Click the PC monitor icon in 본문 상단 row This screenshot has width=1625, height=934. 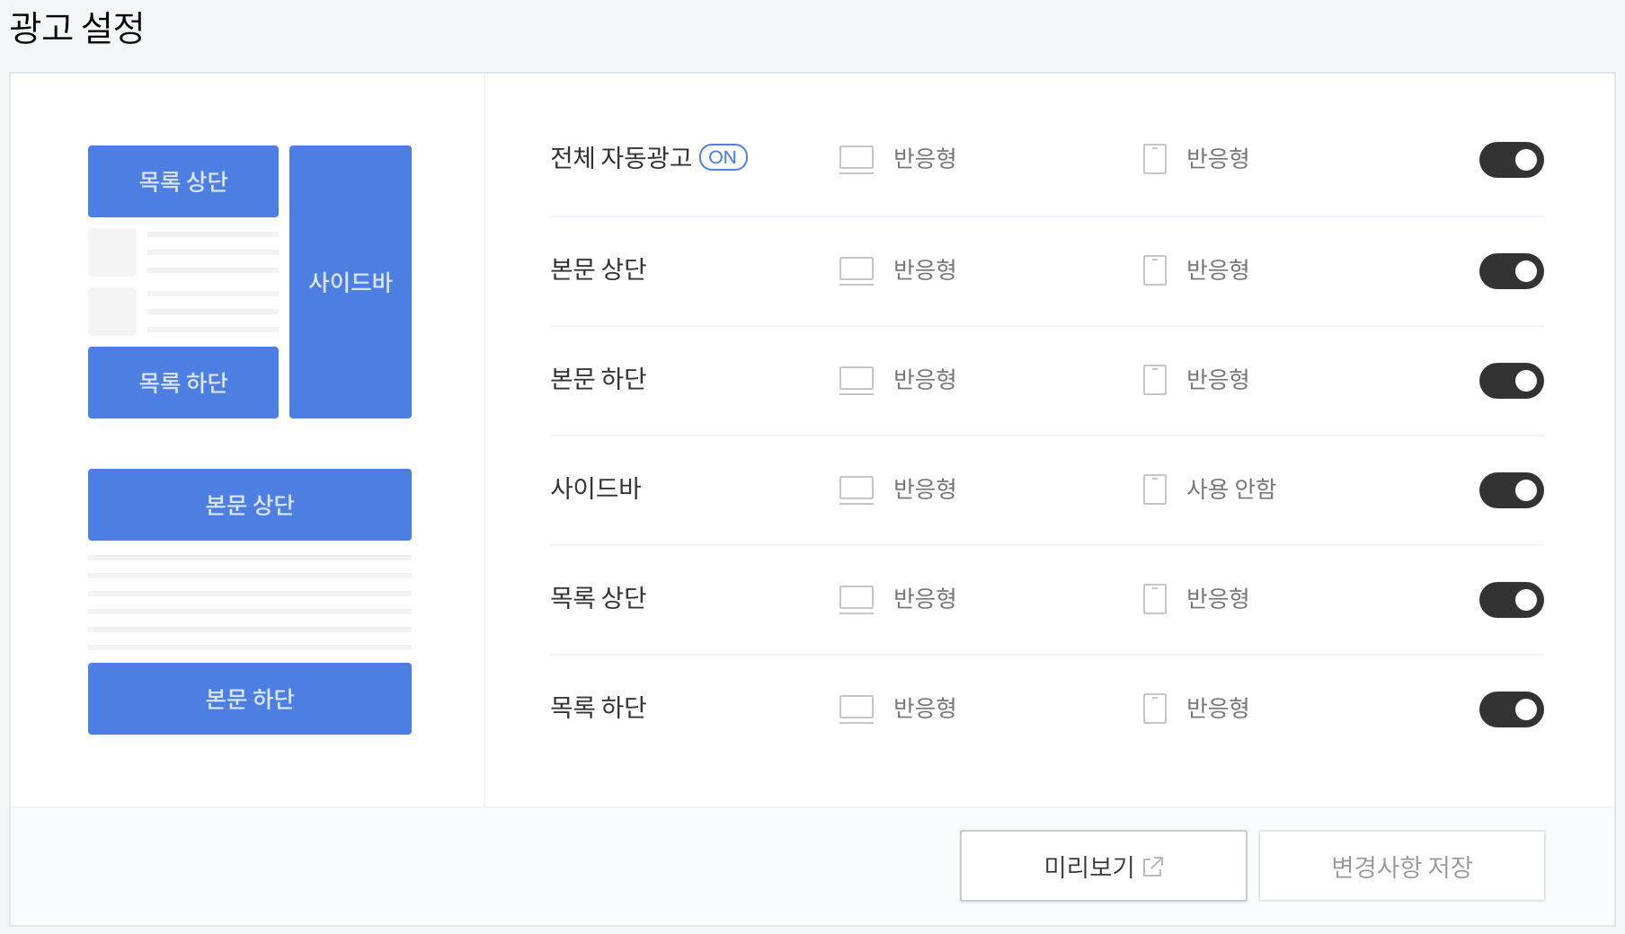tap(857, 270)
